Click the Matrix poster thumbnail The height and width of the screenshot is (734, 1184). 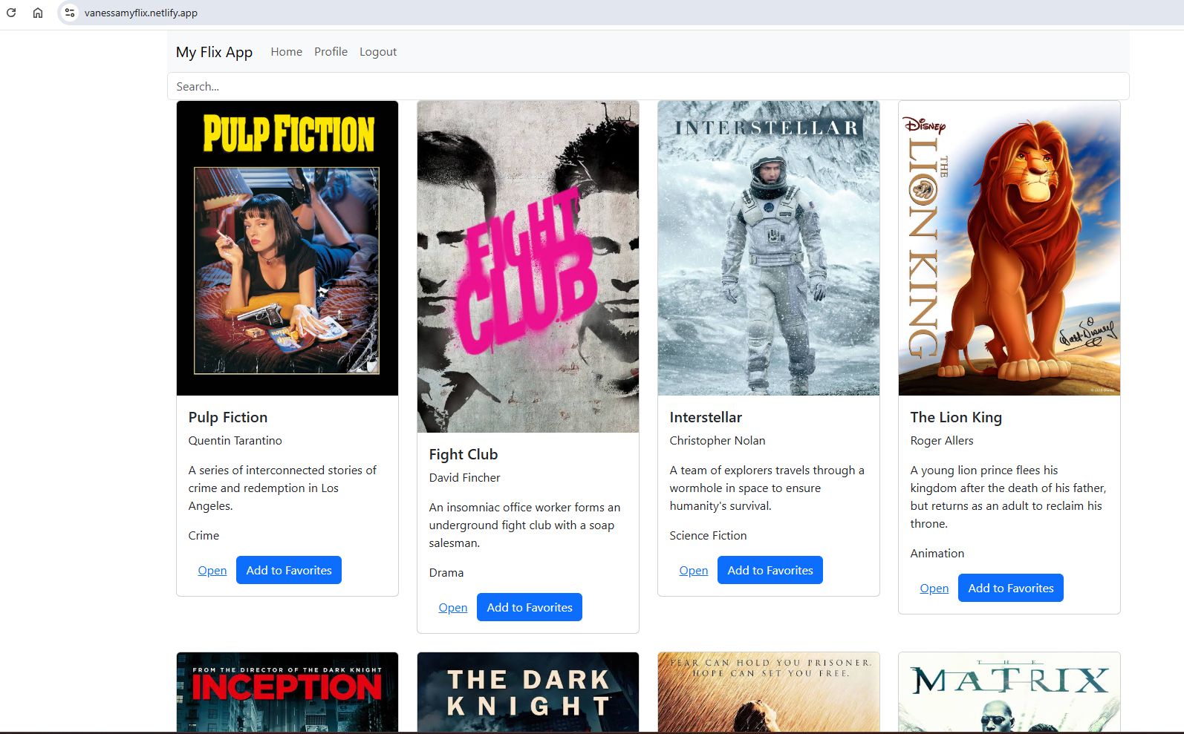[x=1009, y=692]
